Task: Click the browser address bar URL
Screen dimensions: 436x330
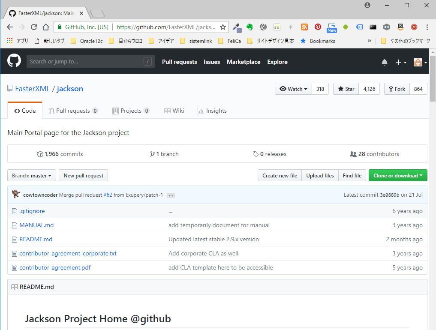Action: coord(166,27)
